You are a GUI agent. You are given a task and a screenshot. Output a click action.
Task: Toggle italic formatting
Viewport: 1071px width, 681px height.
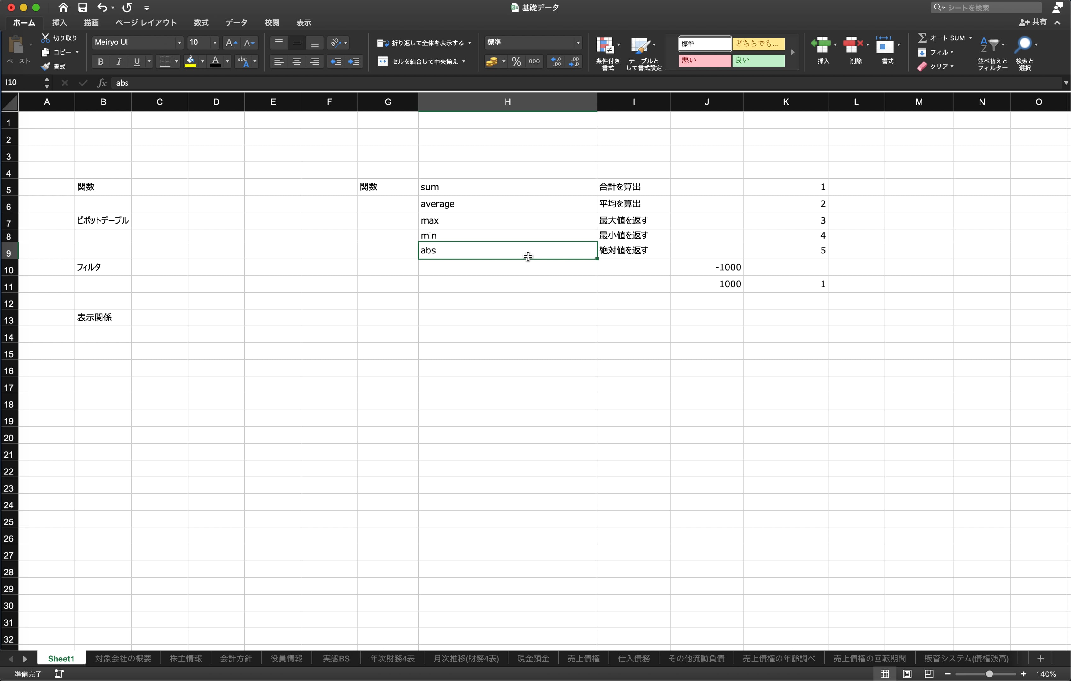pyautogui.click(x=118, y=61)
